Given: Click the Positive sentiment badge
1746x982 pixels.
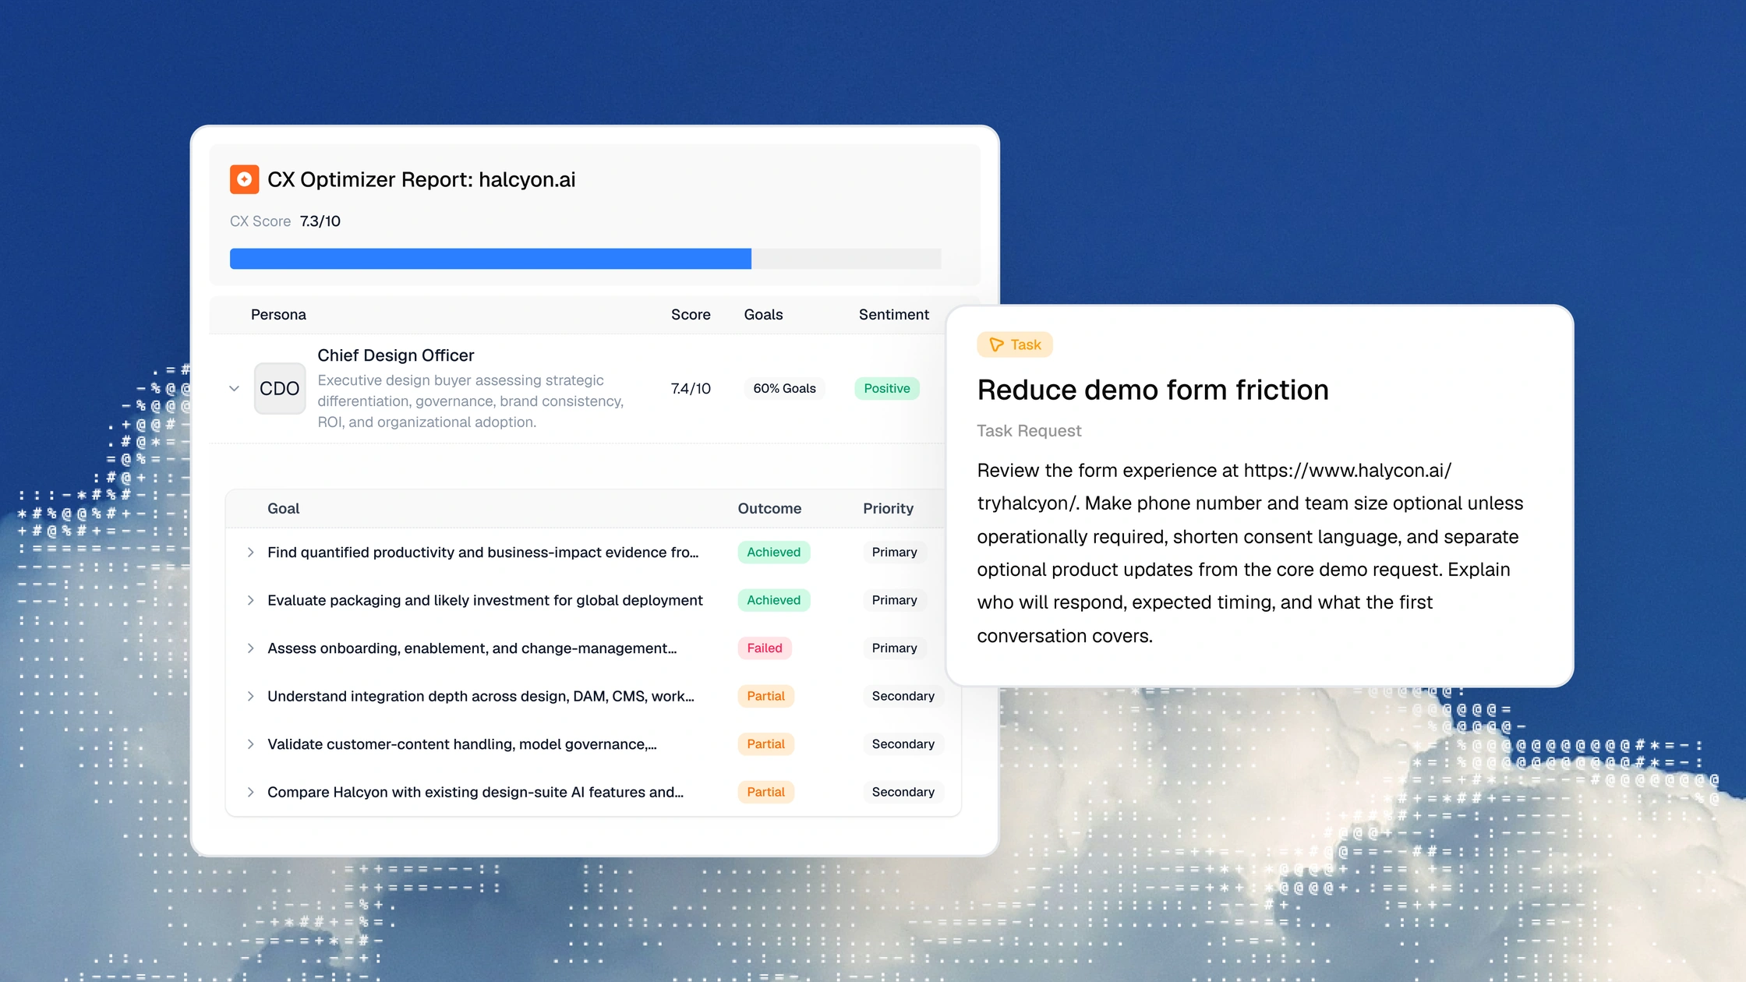Looking at the screenshot, I should (887, 388).
